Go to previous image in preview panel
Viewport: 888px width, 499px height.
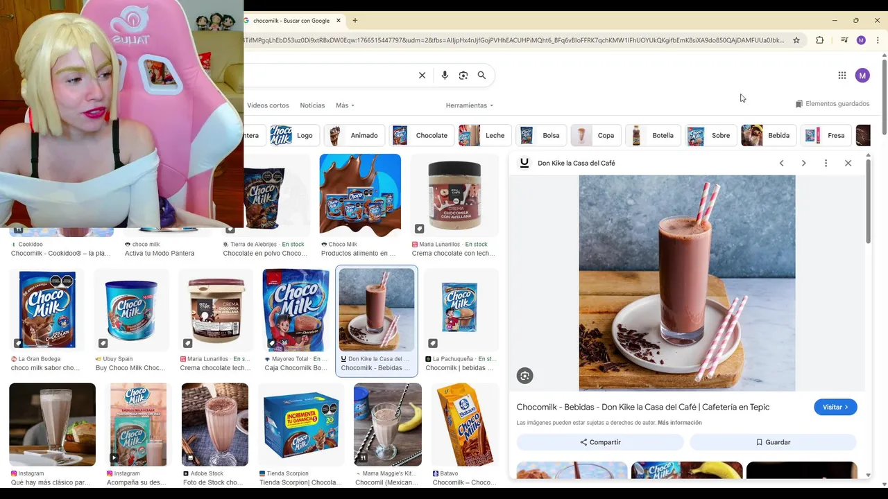click(x=781, y=163)
